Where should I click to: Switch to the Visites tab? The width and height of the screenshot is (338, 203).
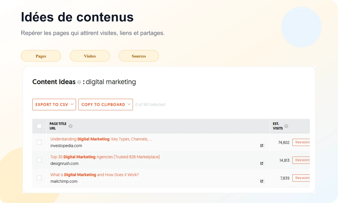point(90,56)
